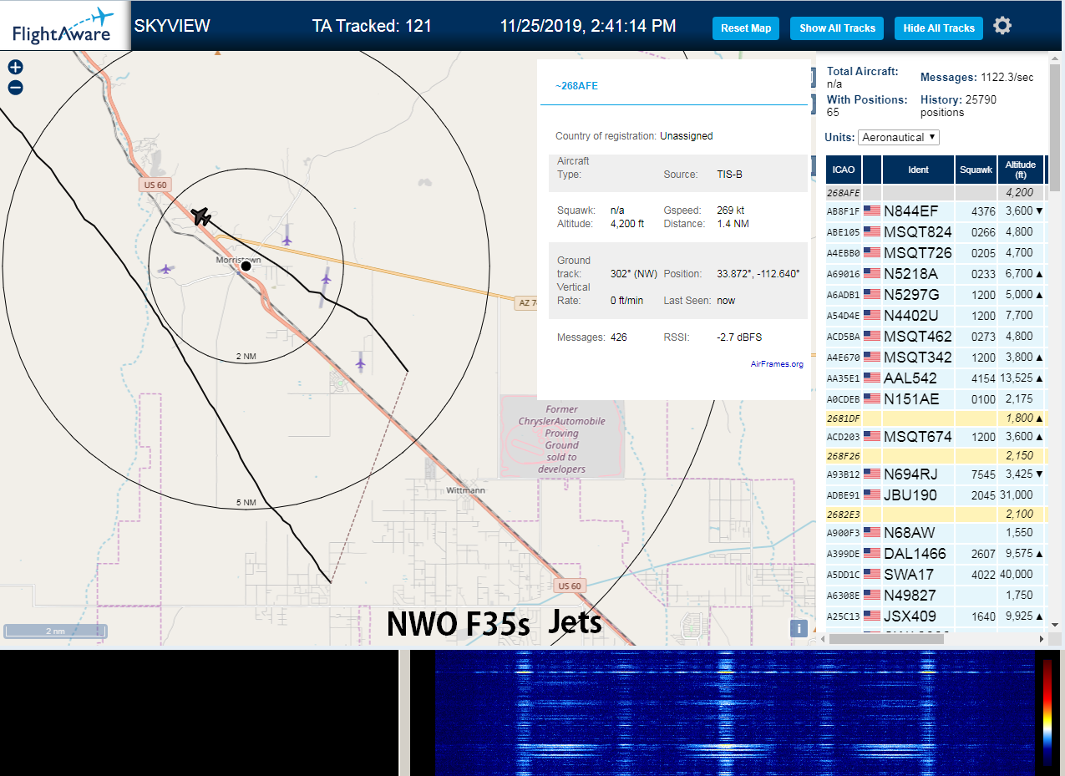Open the ~268AFE aircraft link
The height and width of the screenshot is (776, 1065).
click(x=576, y=86)
